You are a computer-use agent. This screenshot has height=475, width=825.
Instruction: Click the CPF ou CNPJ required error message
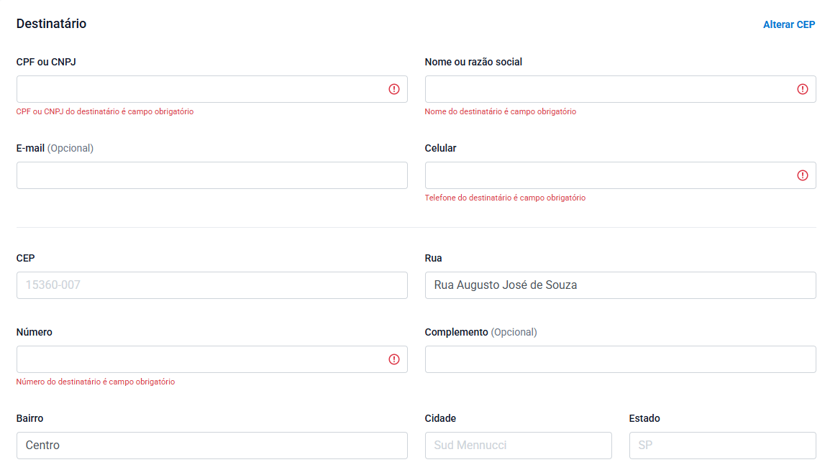tap(105, 111)
